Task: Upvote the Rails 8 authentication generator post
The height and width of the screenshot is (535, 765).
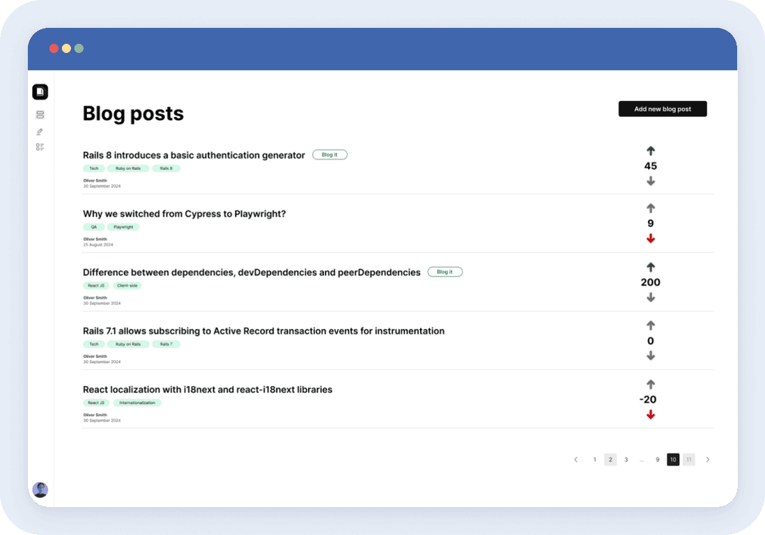Action: point(651,150)
